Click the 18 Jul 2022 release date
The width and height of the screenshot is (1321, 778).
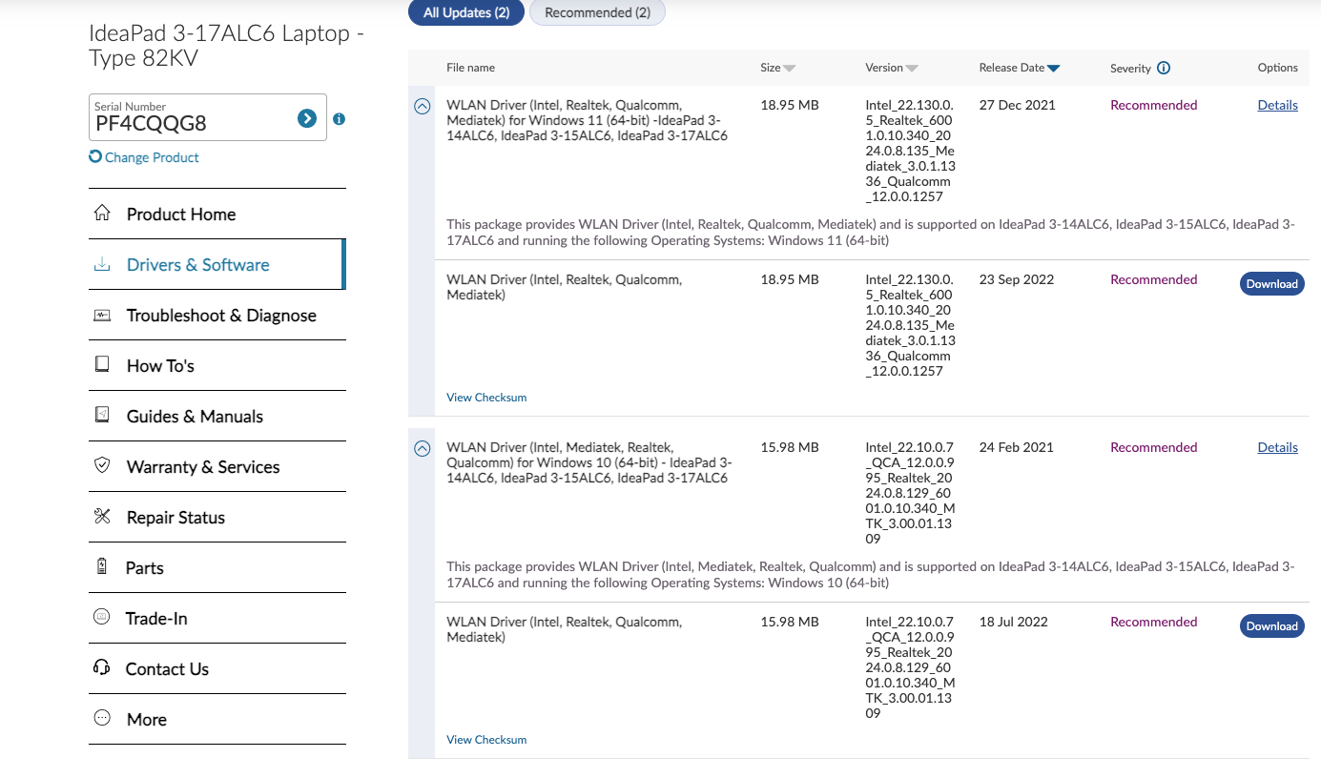1013,622
